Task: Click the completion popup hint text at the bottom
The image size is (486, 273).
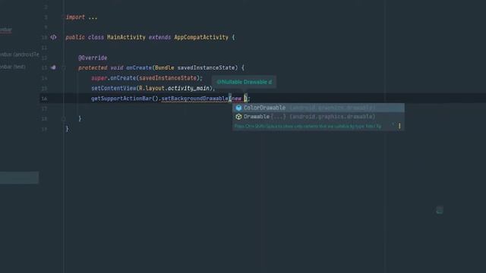Action: pos(308,126)
